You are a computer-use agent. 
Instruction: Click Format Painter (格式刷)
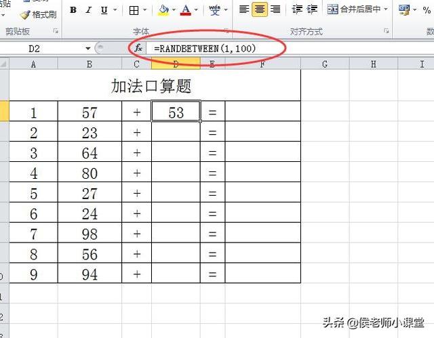39,14
